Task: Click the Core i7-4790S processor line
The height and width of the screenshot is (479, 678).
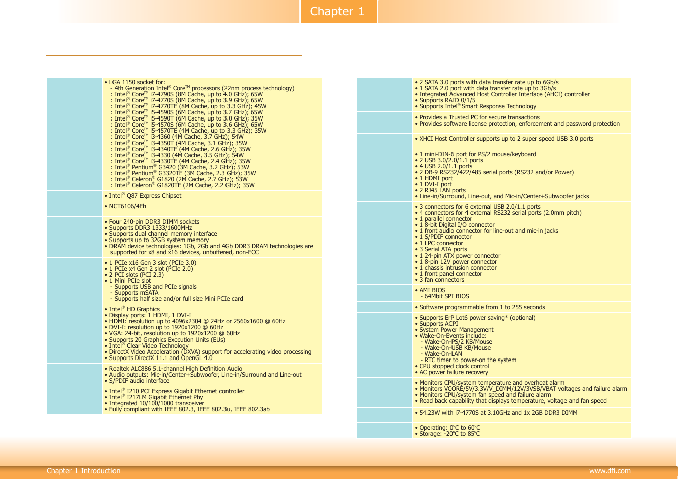Action: [186, 94]
